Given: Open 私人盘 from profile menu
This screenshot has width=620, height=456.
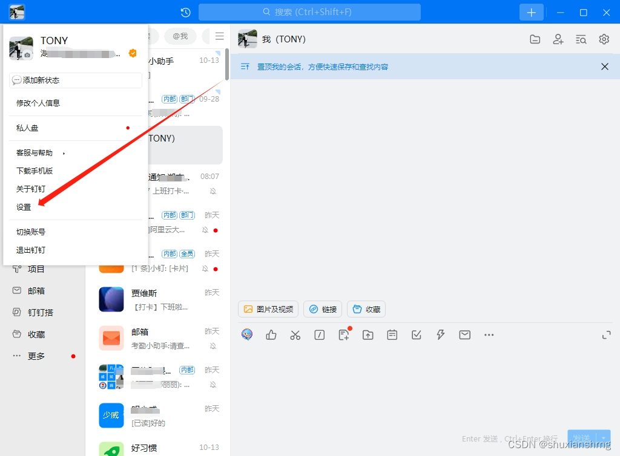Looking at the screenshot, I should point(76,128).
